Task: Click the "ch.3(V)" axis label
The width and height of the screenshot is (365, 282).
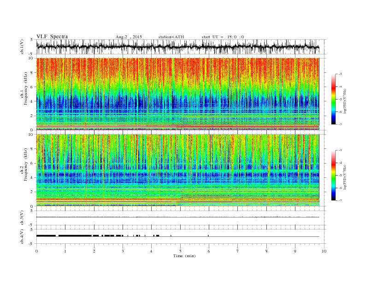Action: tap(22, 218)
